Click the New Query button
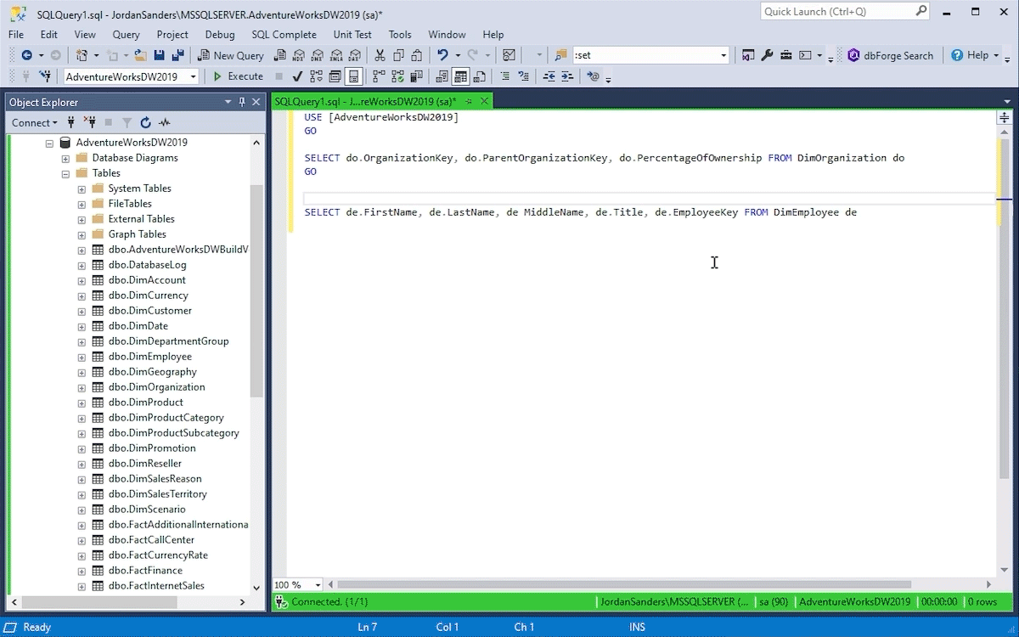The width and height of the screenshot is (1019, 637). tap(231, 55)
